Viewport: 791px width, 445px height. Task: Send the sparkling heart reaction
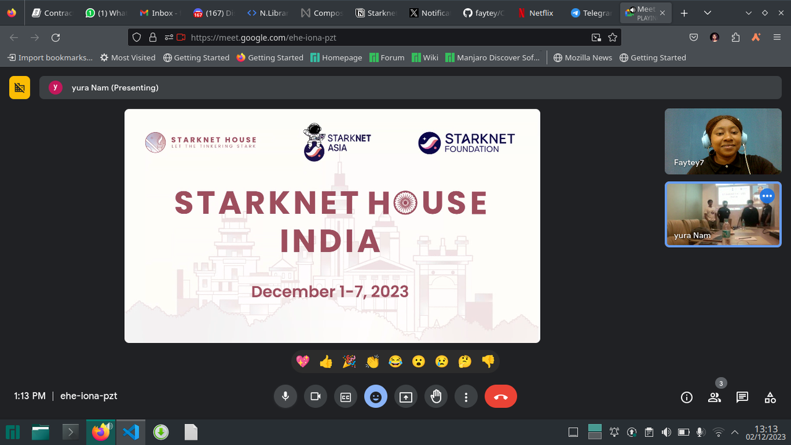click(x=303, y=362)
